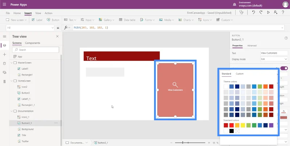290x146 pixels.
Task: Open the Media icon in the left rail
Action: [4, 72]
